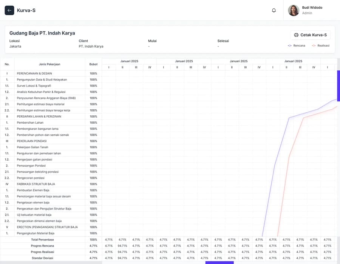The width and height of the screenshot is (340, 264).
Task: Select the Pengangkutan Material Baja row
Action: pyautogui.click(x=51, y=233)
